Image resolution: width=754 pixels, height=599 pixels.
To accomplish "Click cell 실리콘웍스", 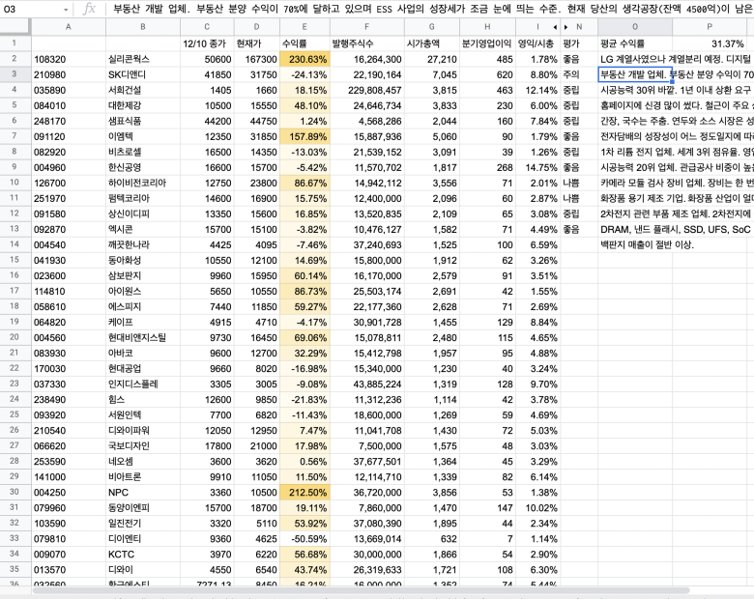I will point(143,59).
